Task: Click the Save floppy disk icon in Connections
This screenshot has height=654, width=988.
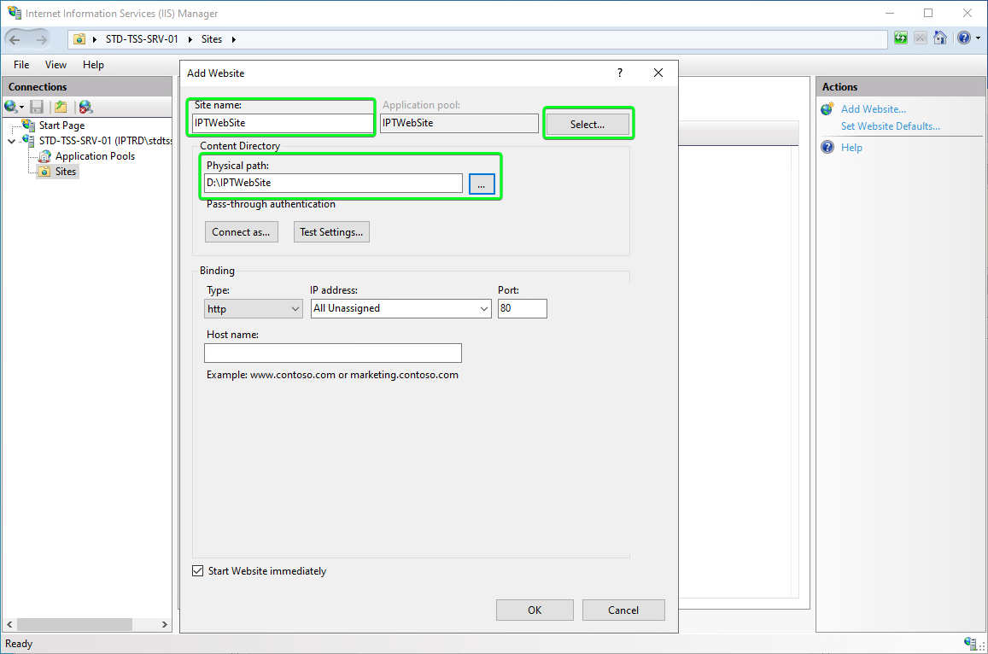Action: 38,107
